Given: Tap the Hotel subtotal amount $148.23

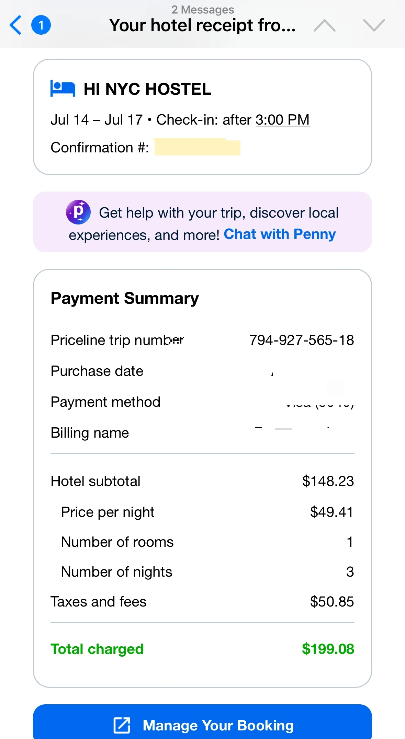Looking at the screenshot, I should 328,481.
